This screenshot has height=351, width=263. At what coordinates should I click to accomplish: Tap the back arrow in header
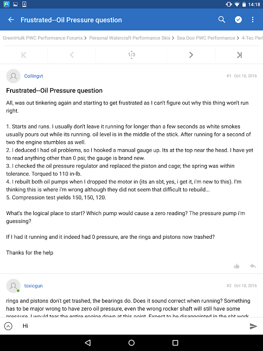tap(11, 20)
